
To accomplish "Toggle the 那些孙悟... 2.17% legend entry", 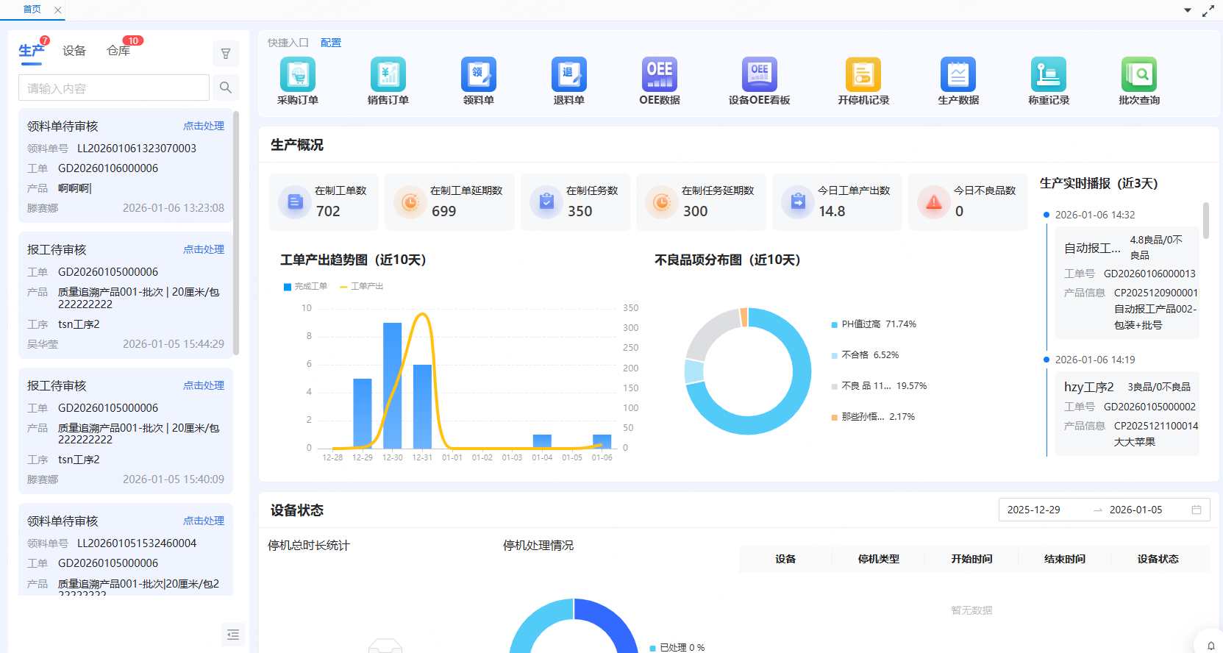I will (873, 417).
